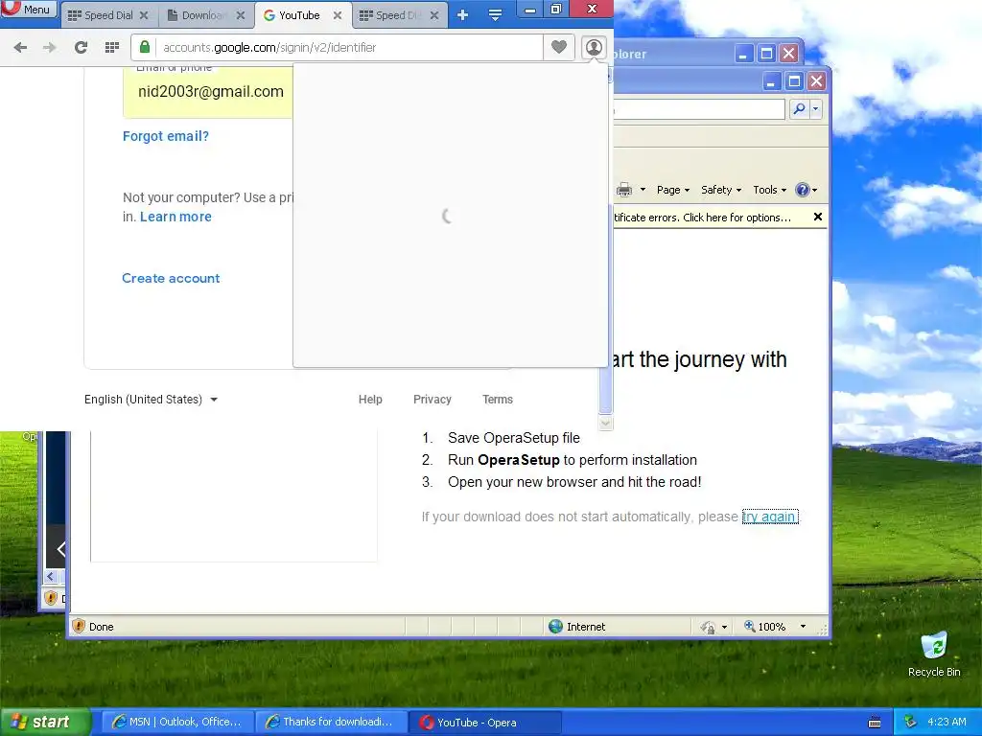The width and height of the screenshot is (982, 736).
Task: Click the try again download link
Action: [770, 517]
